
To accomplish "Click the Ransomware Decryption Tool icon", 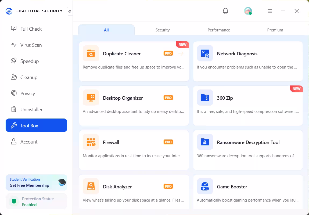I will click(x=205, y=142).
